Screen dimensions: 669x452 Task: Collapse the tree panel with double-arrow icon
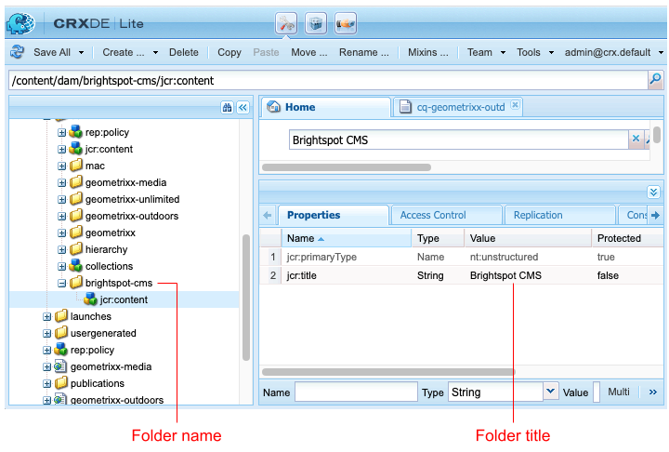(x=243, y=107)
